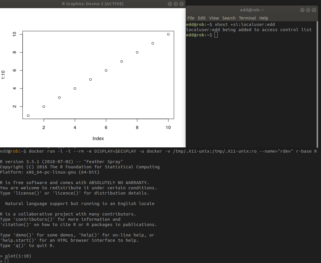Click the plot point at index 10

pyautogui.click(x=168, y=34)
